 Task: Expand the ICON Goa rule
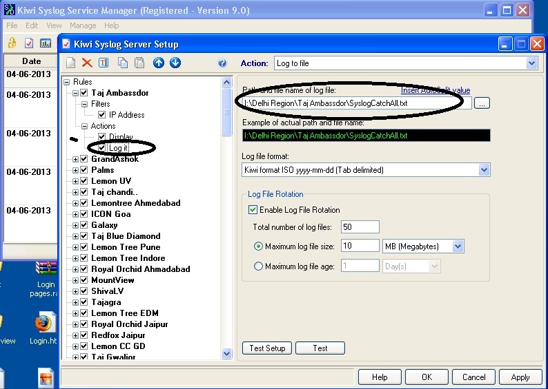75,214
